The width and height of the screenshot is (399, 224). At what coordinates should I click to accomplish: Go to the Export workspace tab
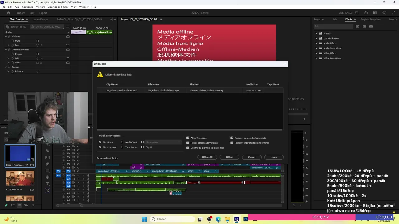[43, 13]
